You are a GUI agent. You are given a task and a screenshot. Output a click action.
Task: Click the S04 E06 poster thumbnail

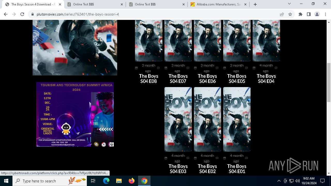207,41
